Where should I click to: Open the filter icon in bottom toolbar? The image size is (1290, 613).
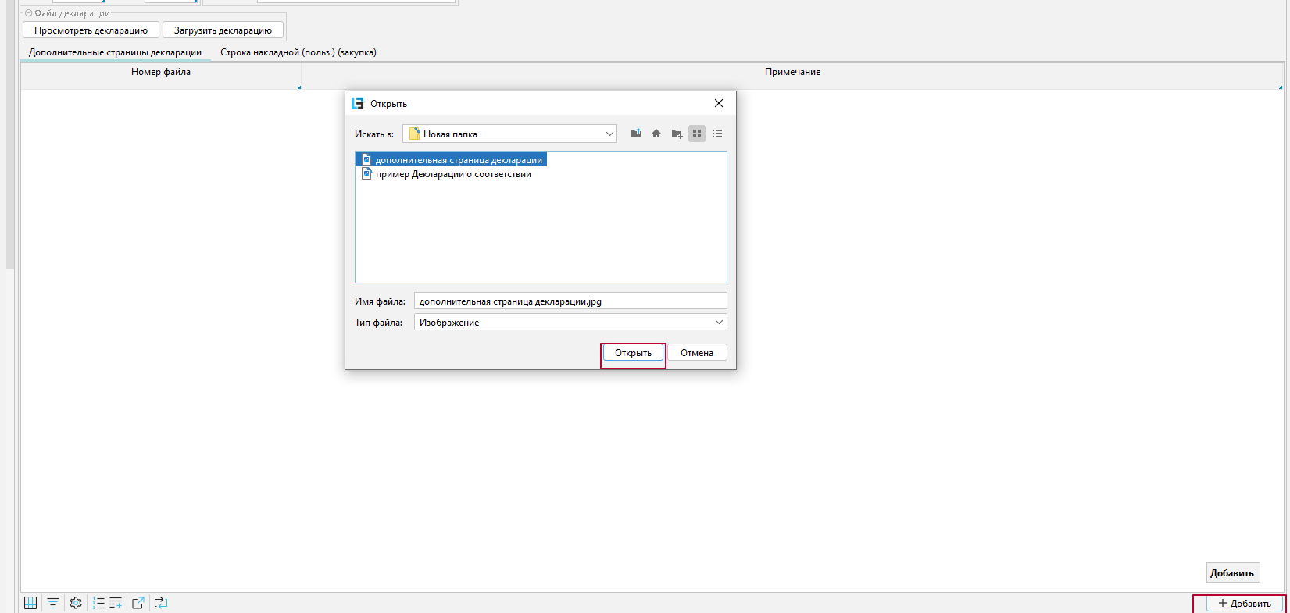point(52,603)
